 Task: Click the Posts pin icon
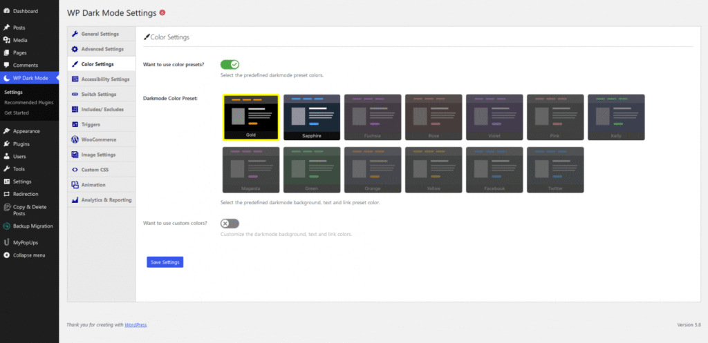tap(6, 28)
